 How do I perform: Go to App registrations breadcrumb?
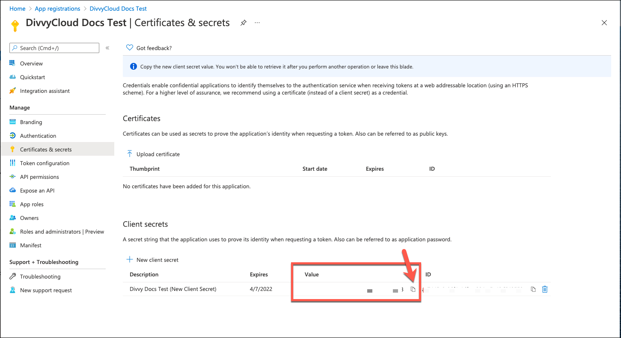[x=57, y=9]
